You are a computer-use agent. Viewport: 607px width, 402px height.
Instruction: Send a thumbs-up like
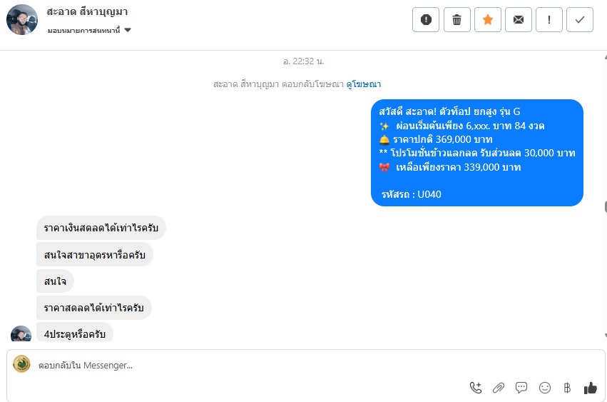tap(591, 388)
